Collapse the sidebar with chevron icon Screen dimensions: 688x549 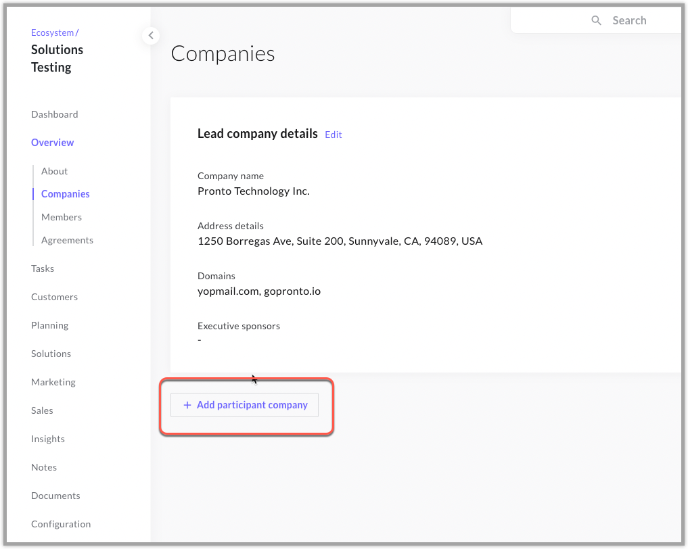(x=151, y=36)
